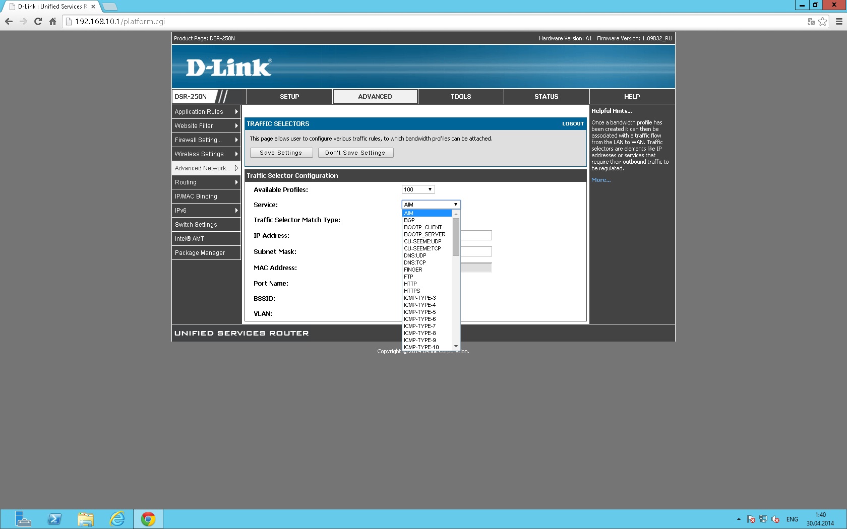
Task: Click the browser forward arrow
Action: 23,22
